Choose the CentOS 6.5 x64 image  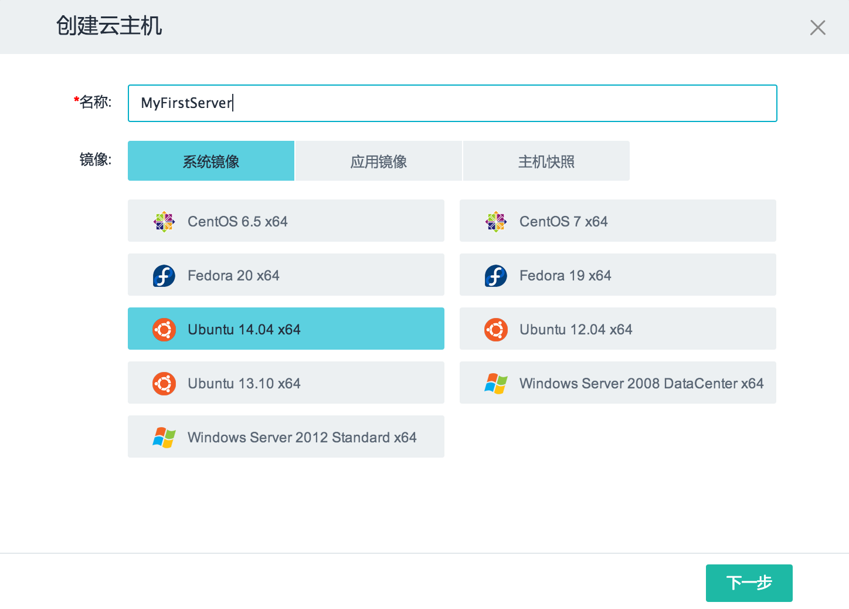click(x=286, y=221)
